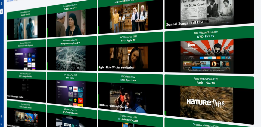This screenshot has height=127, width=261.
Task: Click the NYC - Fire TV tile header
Action: click(209, 34)
